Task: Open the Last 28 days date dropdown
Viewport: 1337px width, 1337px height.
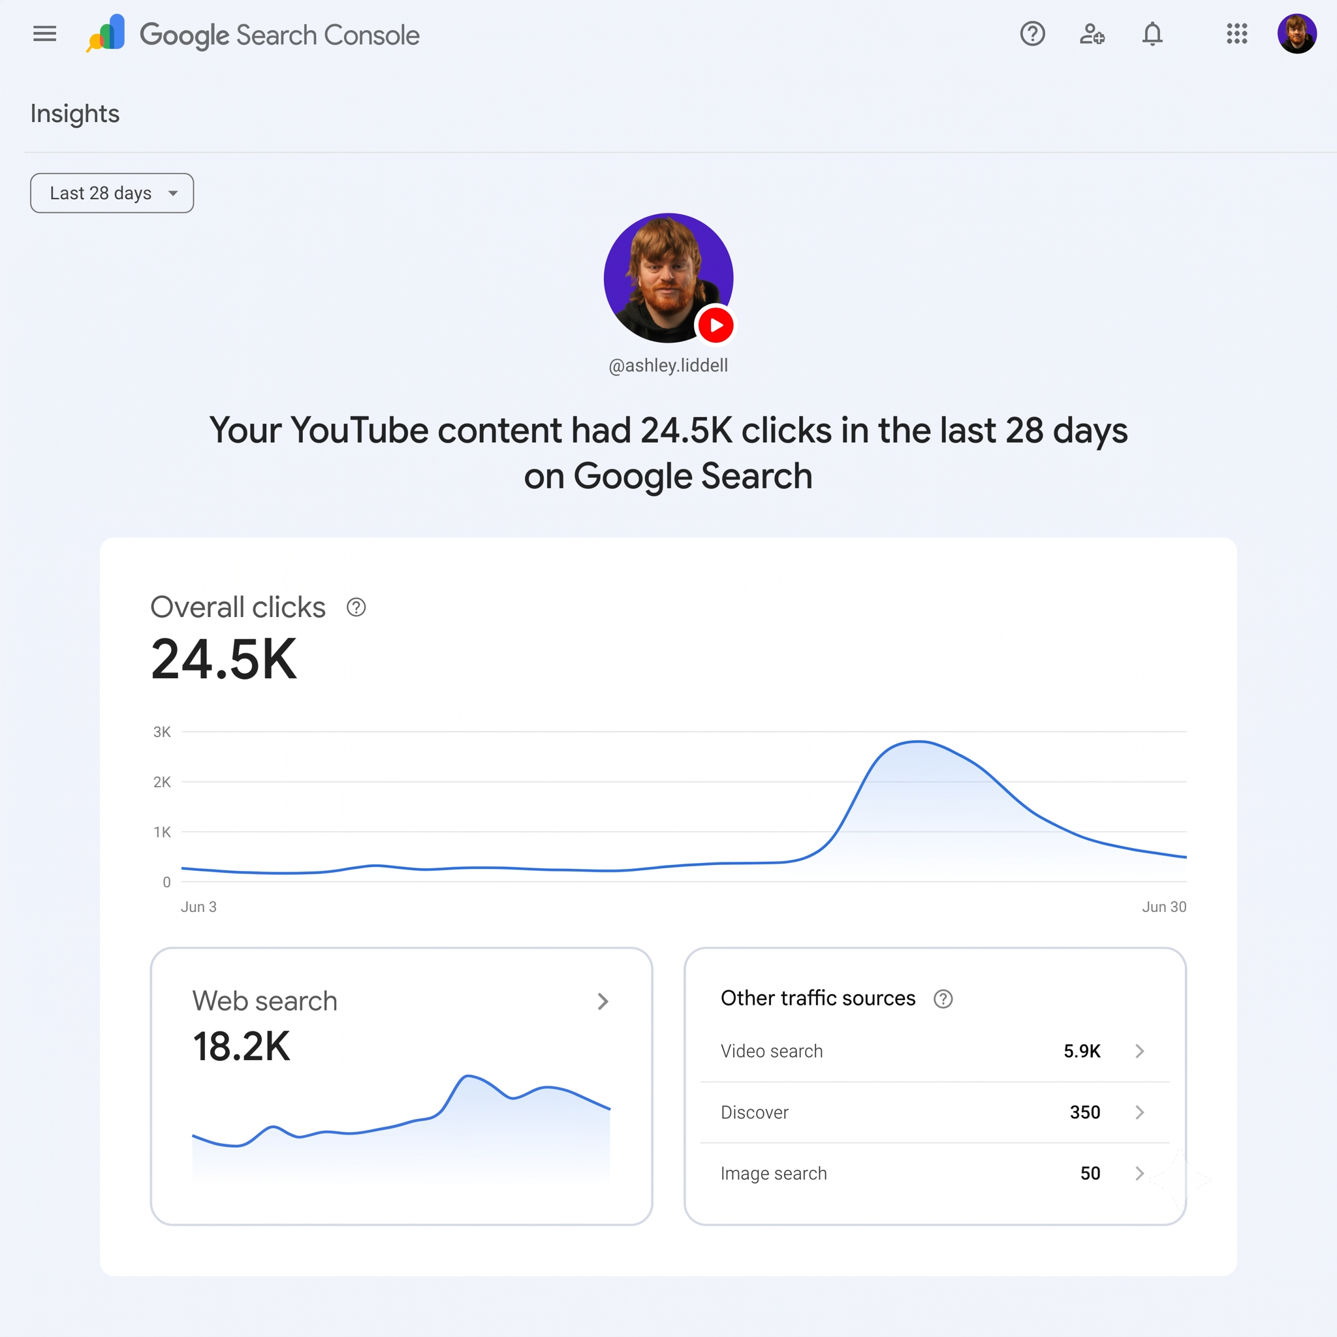Action: (112, 193)
